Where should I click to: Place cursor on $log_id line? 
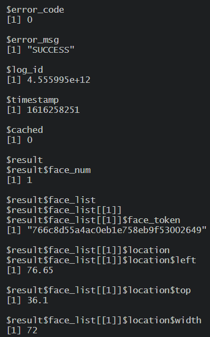tap(25, 70)
